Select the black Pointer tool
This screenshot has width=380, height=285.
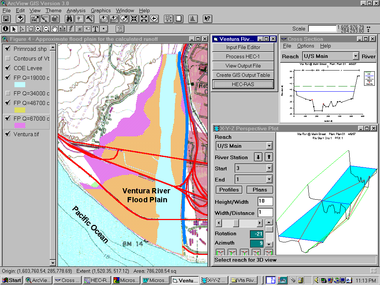coord(14,29)
